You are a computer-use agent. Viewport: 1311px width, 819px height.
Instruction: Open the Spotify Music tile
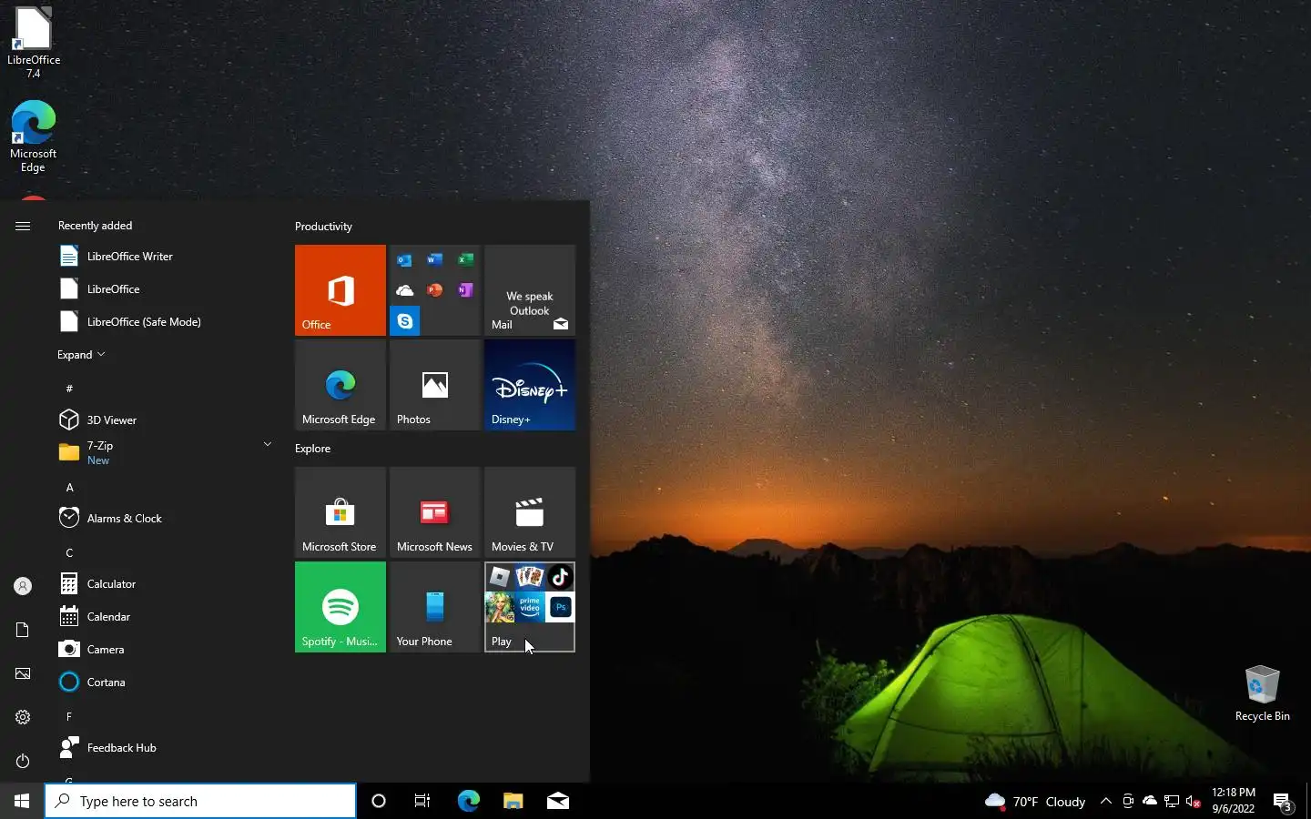coord(340,607)
